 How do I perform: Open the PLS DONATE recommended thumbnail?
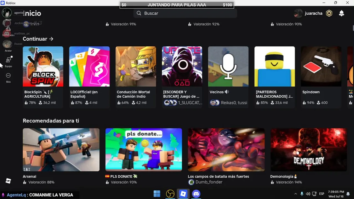point(143,150)
